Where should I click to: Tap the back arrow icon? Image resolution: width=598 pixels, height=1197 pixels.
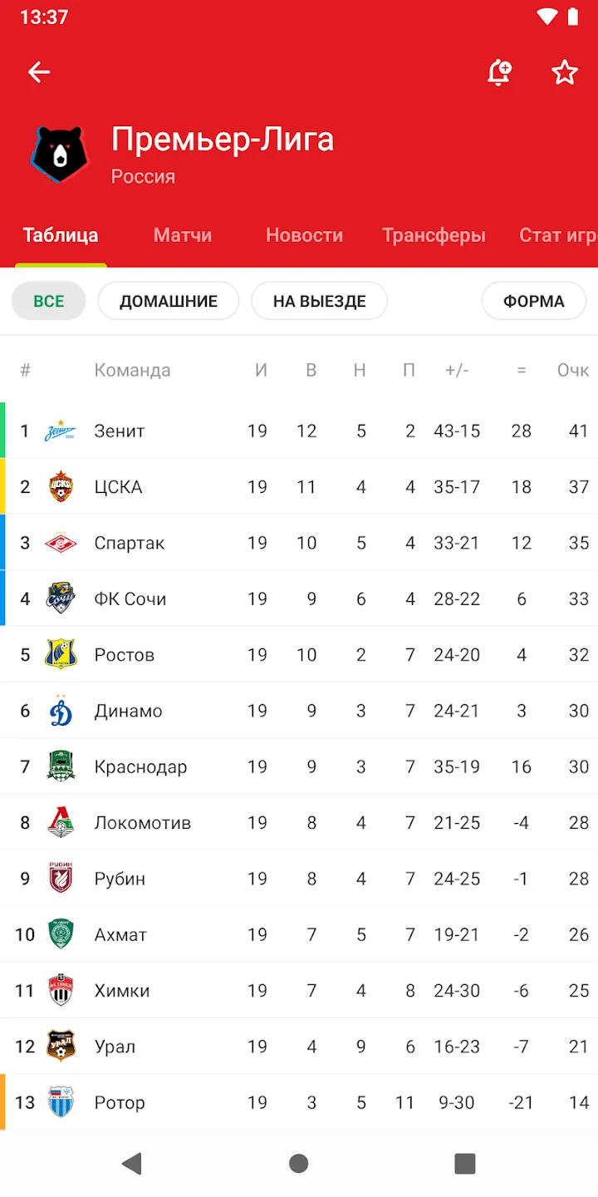(x=39, y=72)
